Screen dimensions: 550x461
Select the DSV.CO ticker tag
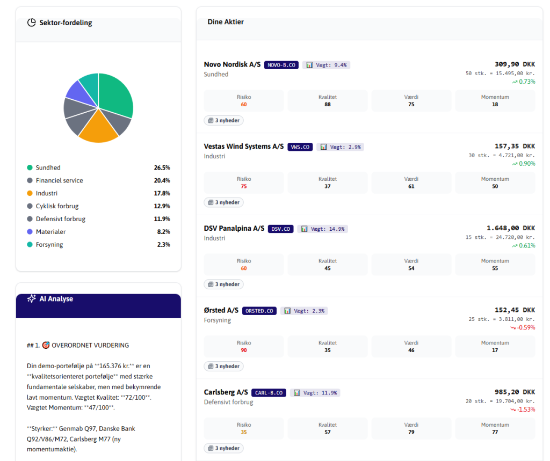pos(280,229)
